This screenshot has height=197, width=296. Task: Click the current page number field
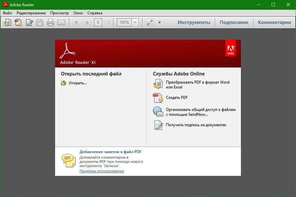click(x=98, y=22)
